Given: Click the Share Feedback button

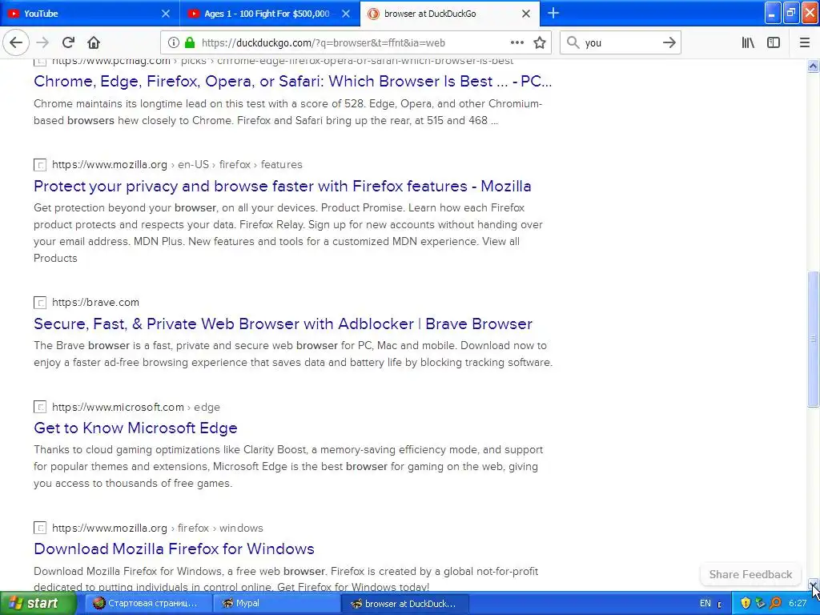Looking at the screenshot, I should click(750, 574).
